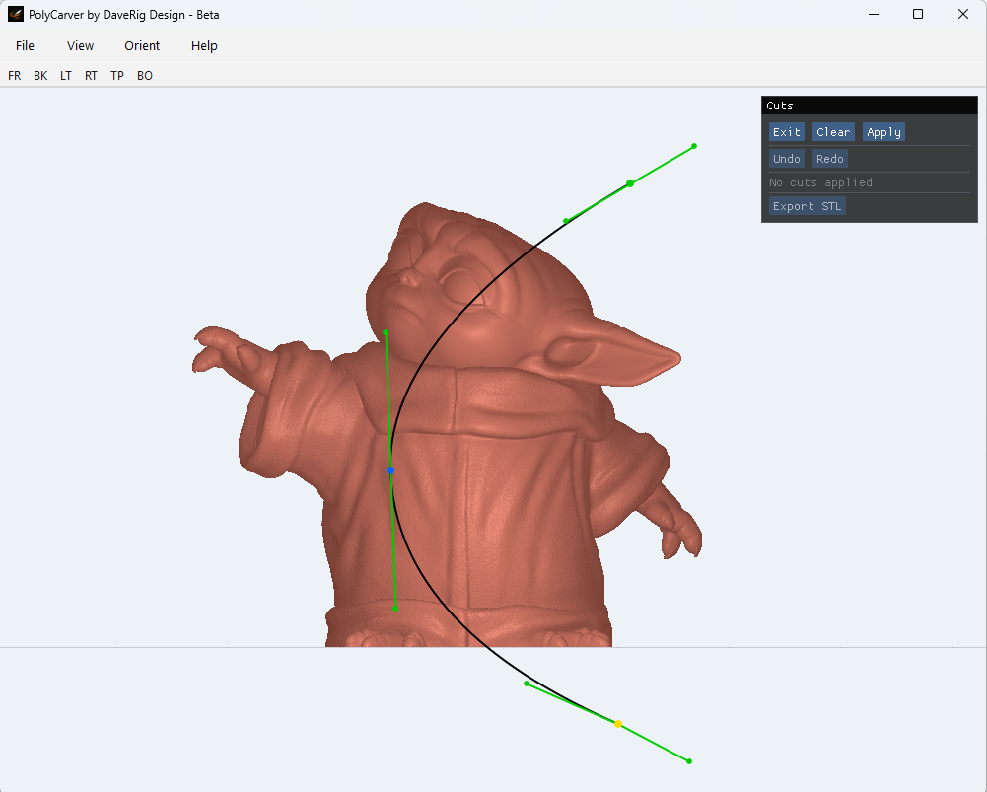Screen dimensions: 987x792
Task: Switch to FR front view
Action: click(15, 76)
